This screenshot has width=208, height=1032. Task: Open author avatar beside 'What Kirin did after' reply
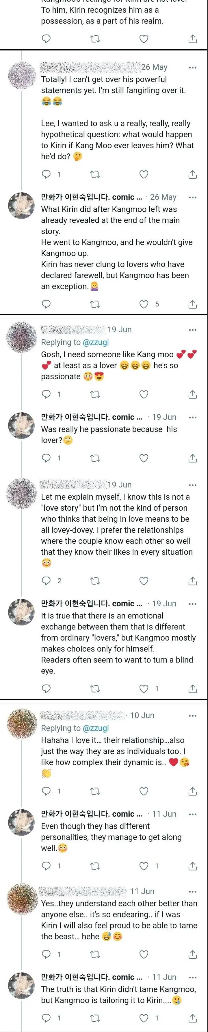pos(22,206)
